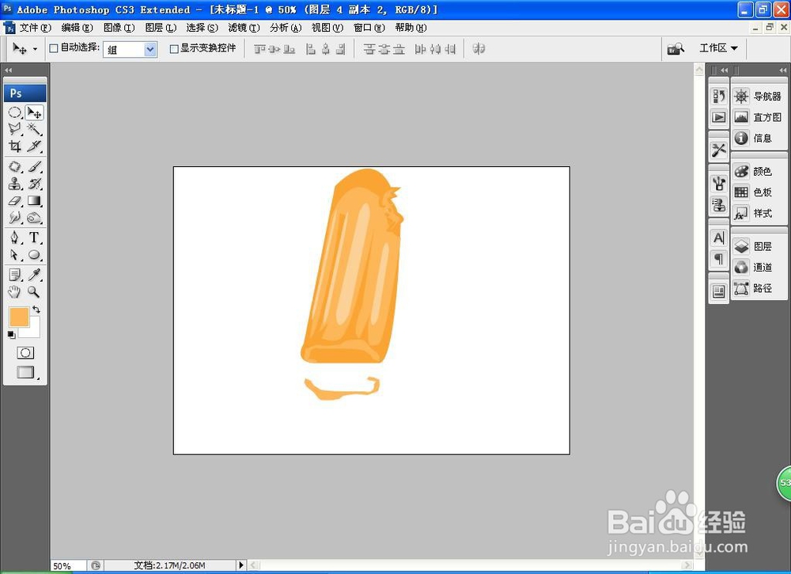
Task: Change screen mode button in toolbox
Action: 25,373
